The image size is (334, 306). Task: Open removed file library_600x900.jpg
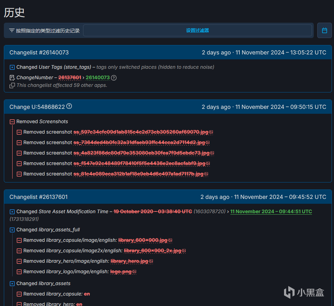click(x=143, y=240)
